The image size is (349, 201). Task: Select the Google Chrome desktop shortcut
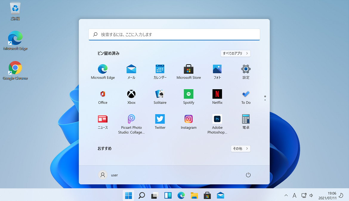coord(15,70)
